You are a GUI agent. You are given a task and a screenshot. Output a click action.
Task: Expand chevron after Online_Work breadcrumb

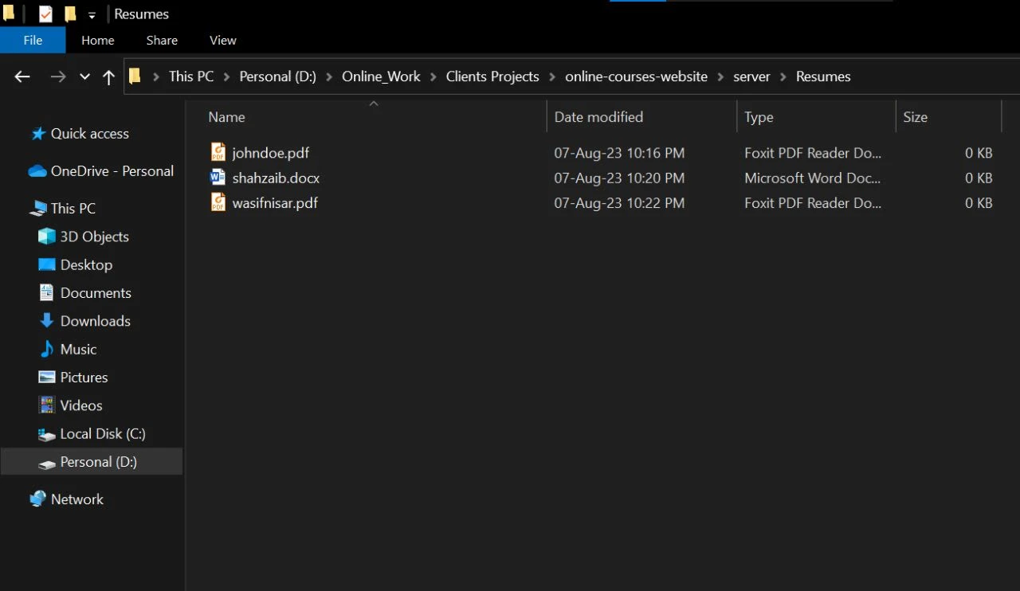click(x=433, y=76)
